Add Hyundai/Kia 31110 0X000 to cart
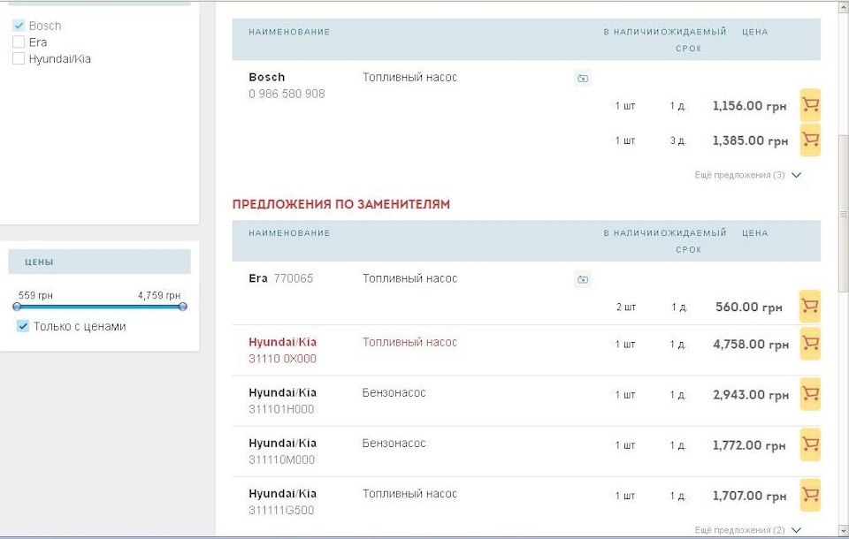Viewport: 849px width, 539px height. (810, 344)
